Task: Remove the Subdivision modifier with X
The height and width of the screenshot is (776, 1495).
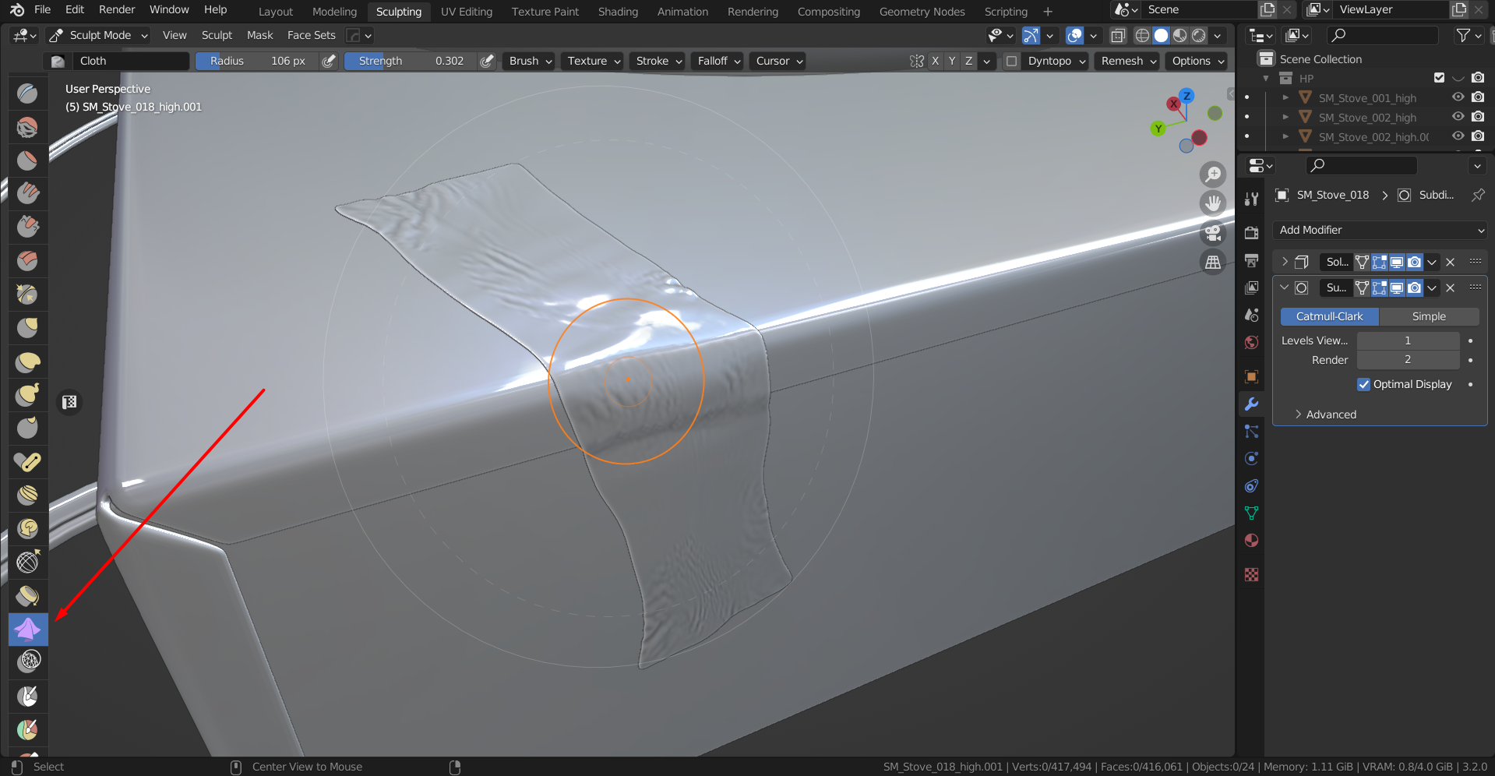Action: point(1451,288)
